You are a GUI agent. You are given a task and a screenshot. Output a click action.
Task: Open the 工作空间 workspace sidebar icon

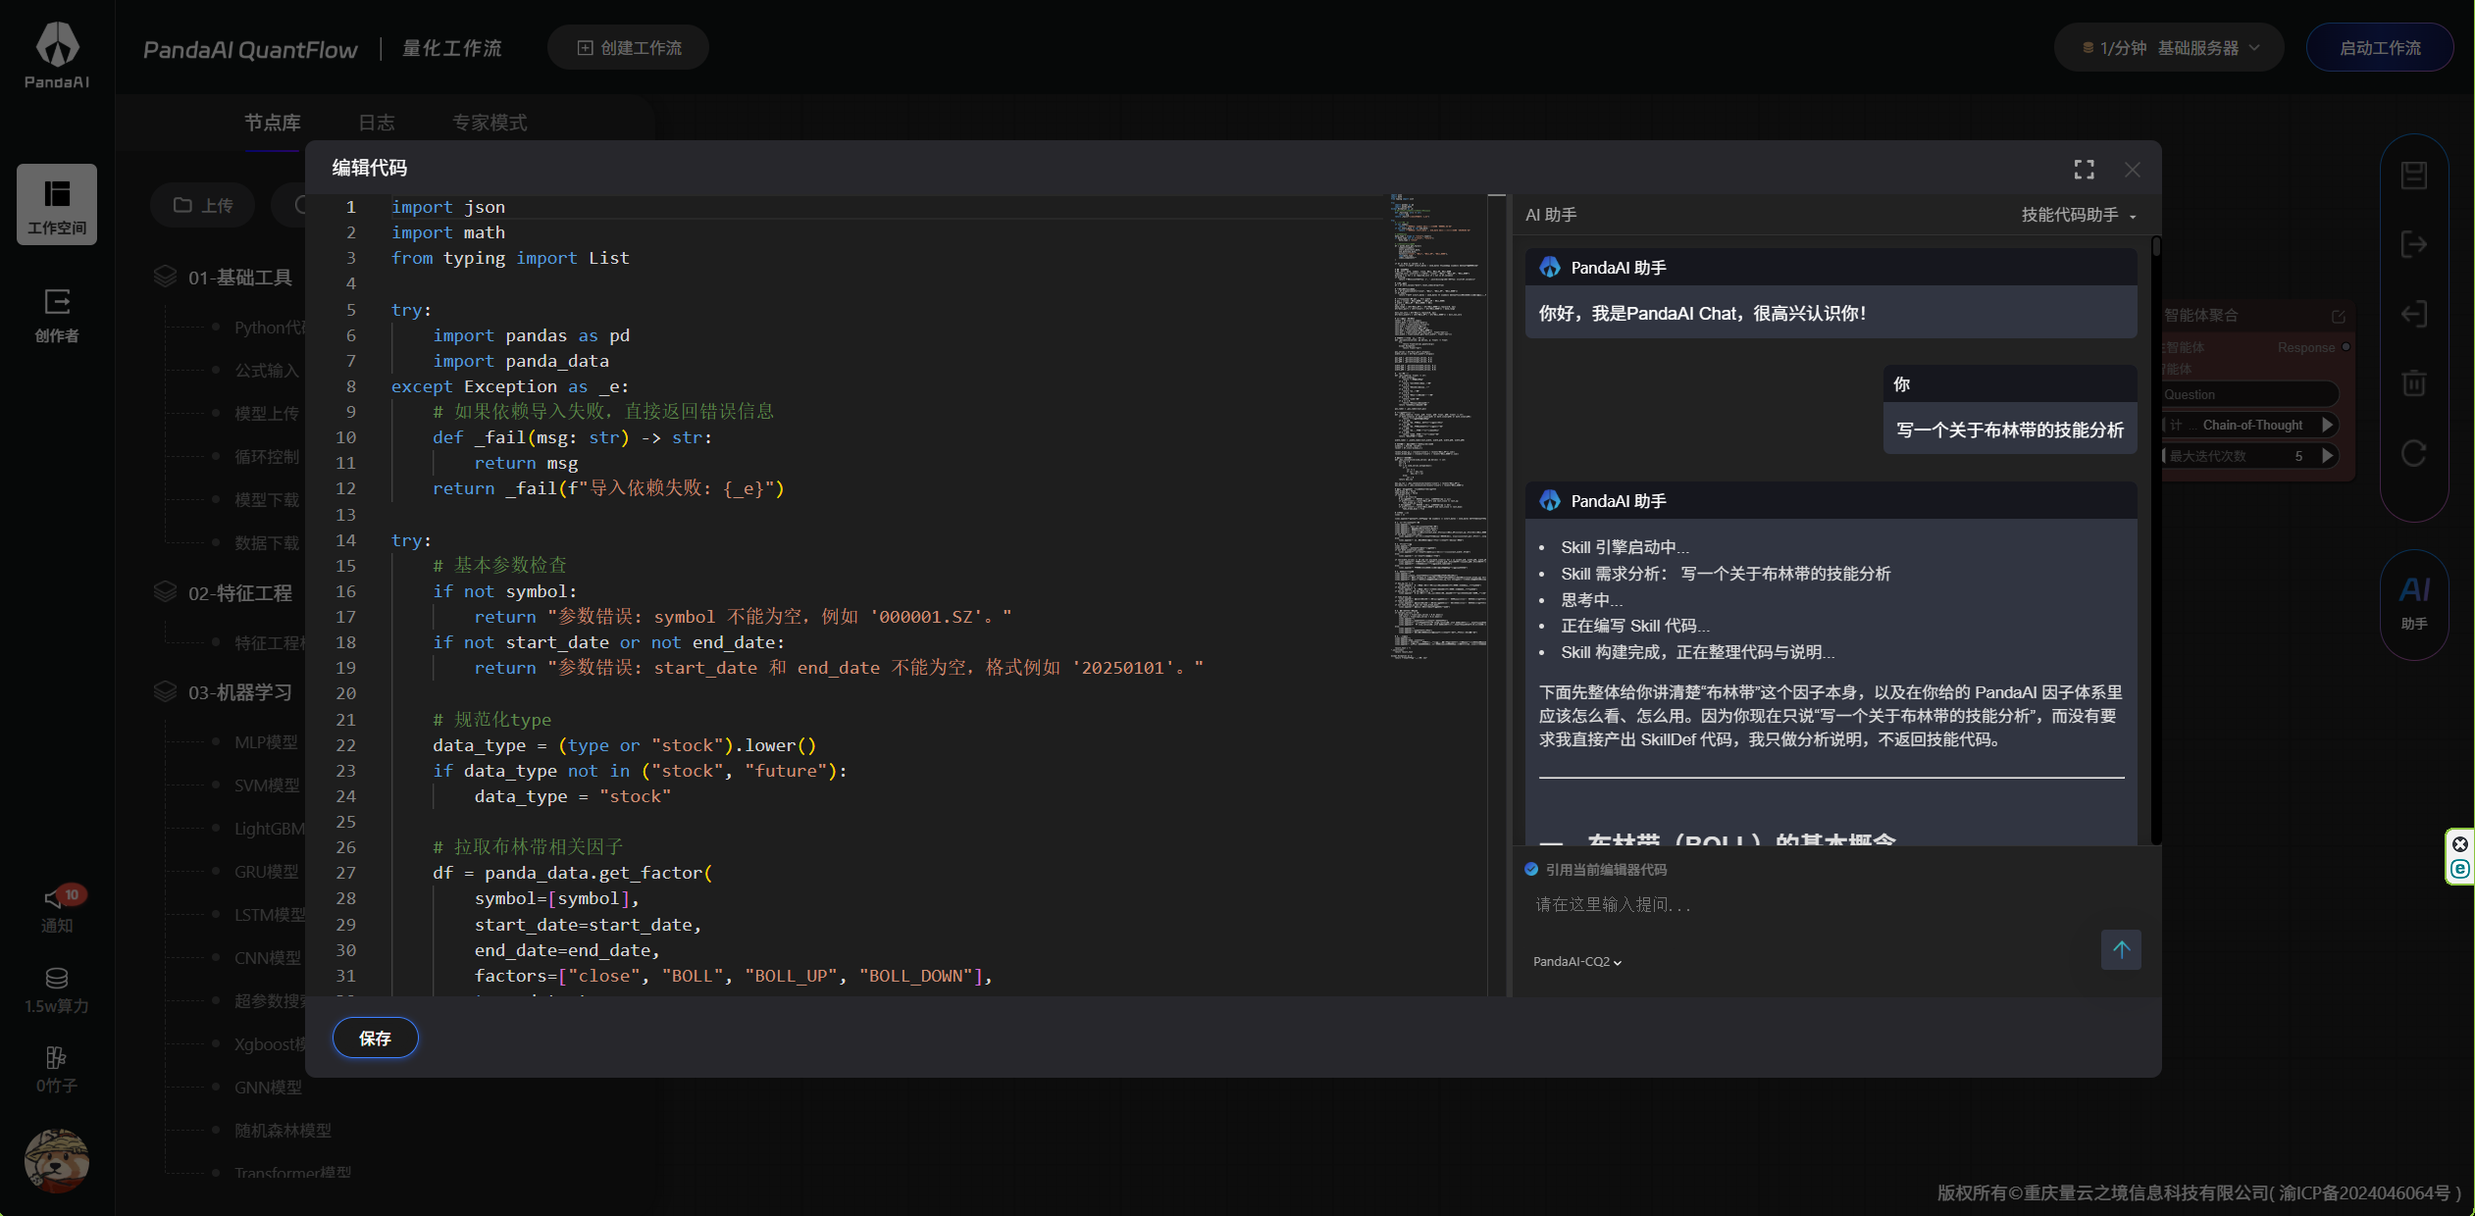point(57,204)
